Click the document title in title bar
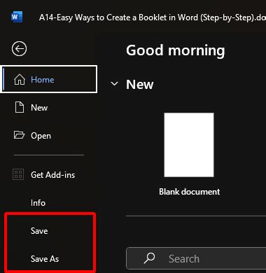 [153, 17]
